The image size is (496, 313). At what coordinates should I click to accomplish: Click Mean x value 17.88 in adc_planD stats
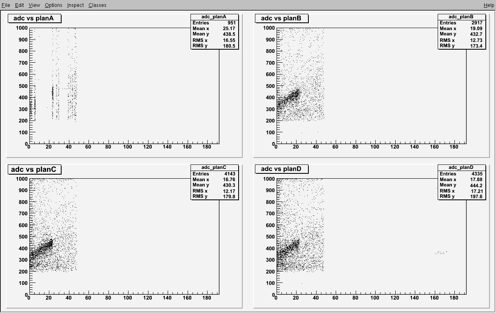pyautogui.click(x=477, y=179)
